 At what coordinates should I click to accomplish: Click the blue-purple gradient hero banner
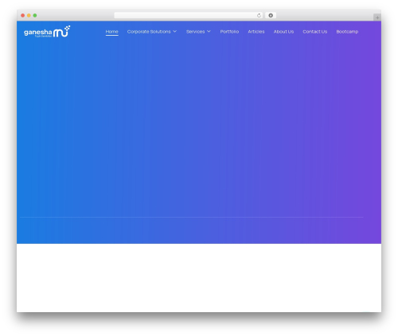click(199, 133)
